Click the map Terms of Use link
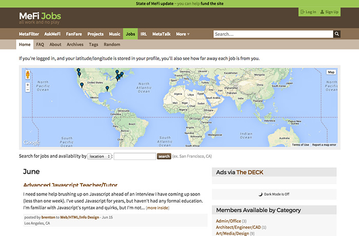Screen dimensions: 359x236 coord(301,145)
